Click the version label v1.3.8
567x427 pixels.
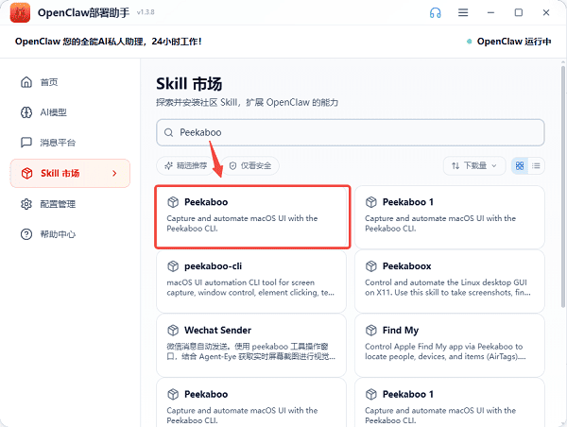[146, 12]
